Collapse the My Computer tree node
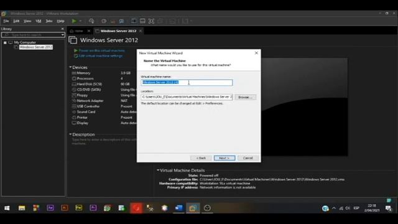This screenshot has width=398, height=224. click(5, 42)
